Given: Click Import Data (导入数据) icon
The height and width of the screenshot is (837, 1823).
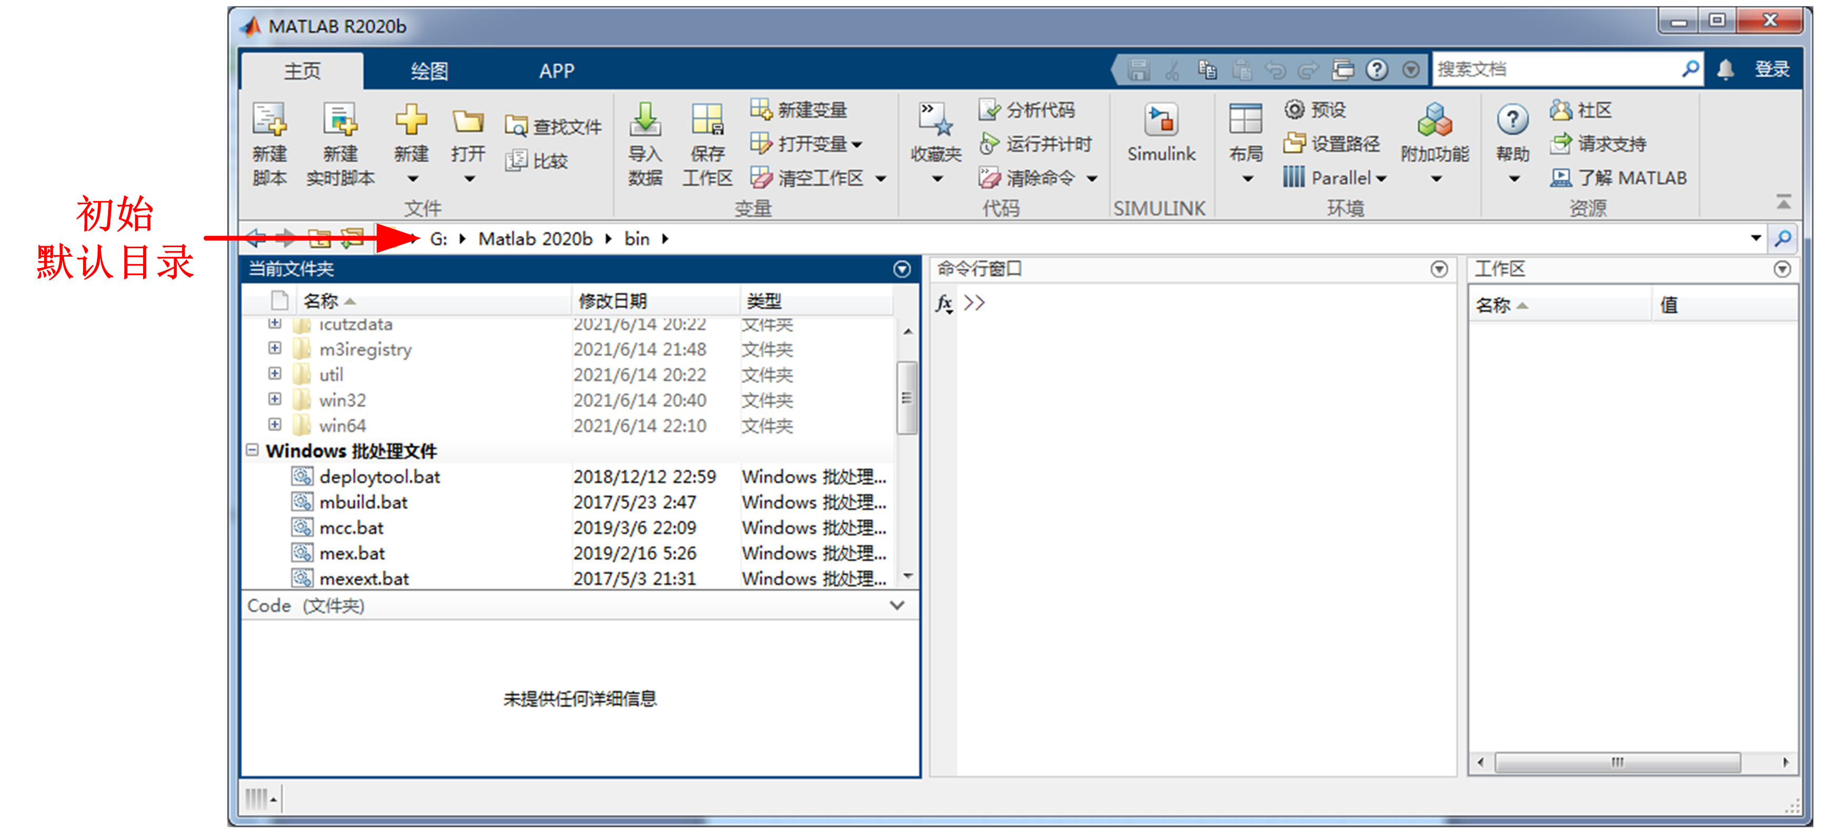Looking at the screenshot, I should click(x=645, y=119).
